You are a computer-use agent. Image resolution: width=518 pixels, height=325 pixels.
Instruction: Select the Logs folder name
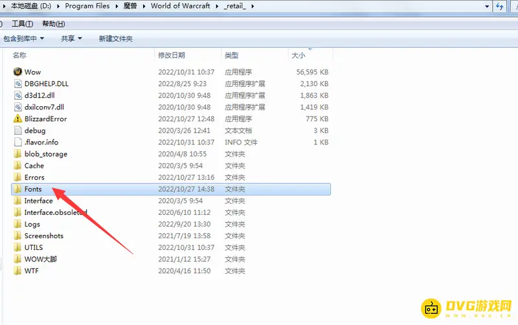pos(32,224)
